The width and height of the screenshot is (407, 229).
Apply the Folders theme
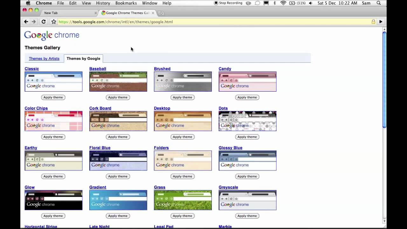click(183, 176)
